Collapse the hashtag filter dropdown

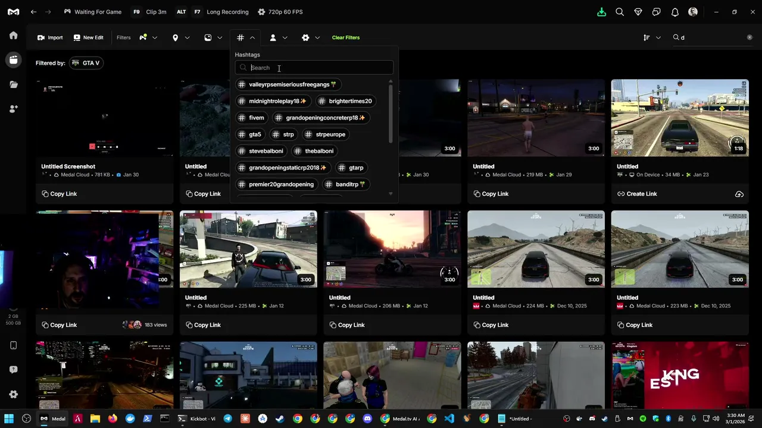(x=246, y=37)
